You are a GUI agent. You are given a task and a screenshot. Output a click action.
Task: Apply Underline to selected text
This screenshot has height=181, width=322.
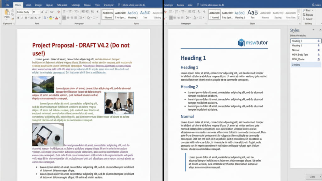26,18
